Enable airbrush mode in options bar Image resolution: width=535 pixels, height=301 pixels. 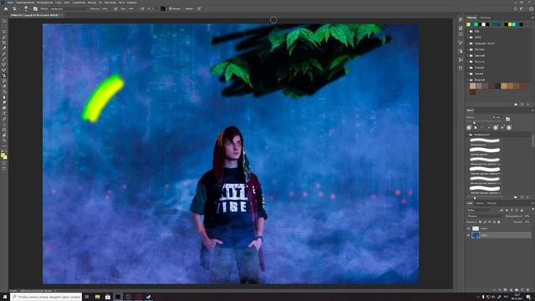click(x=142, y=9)
